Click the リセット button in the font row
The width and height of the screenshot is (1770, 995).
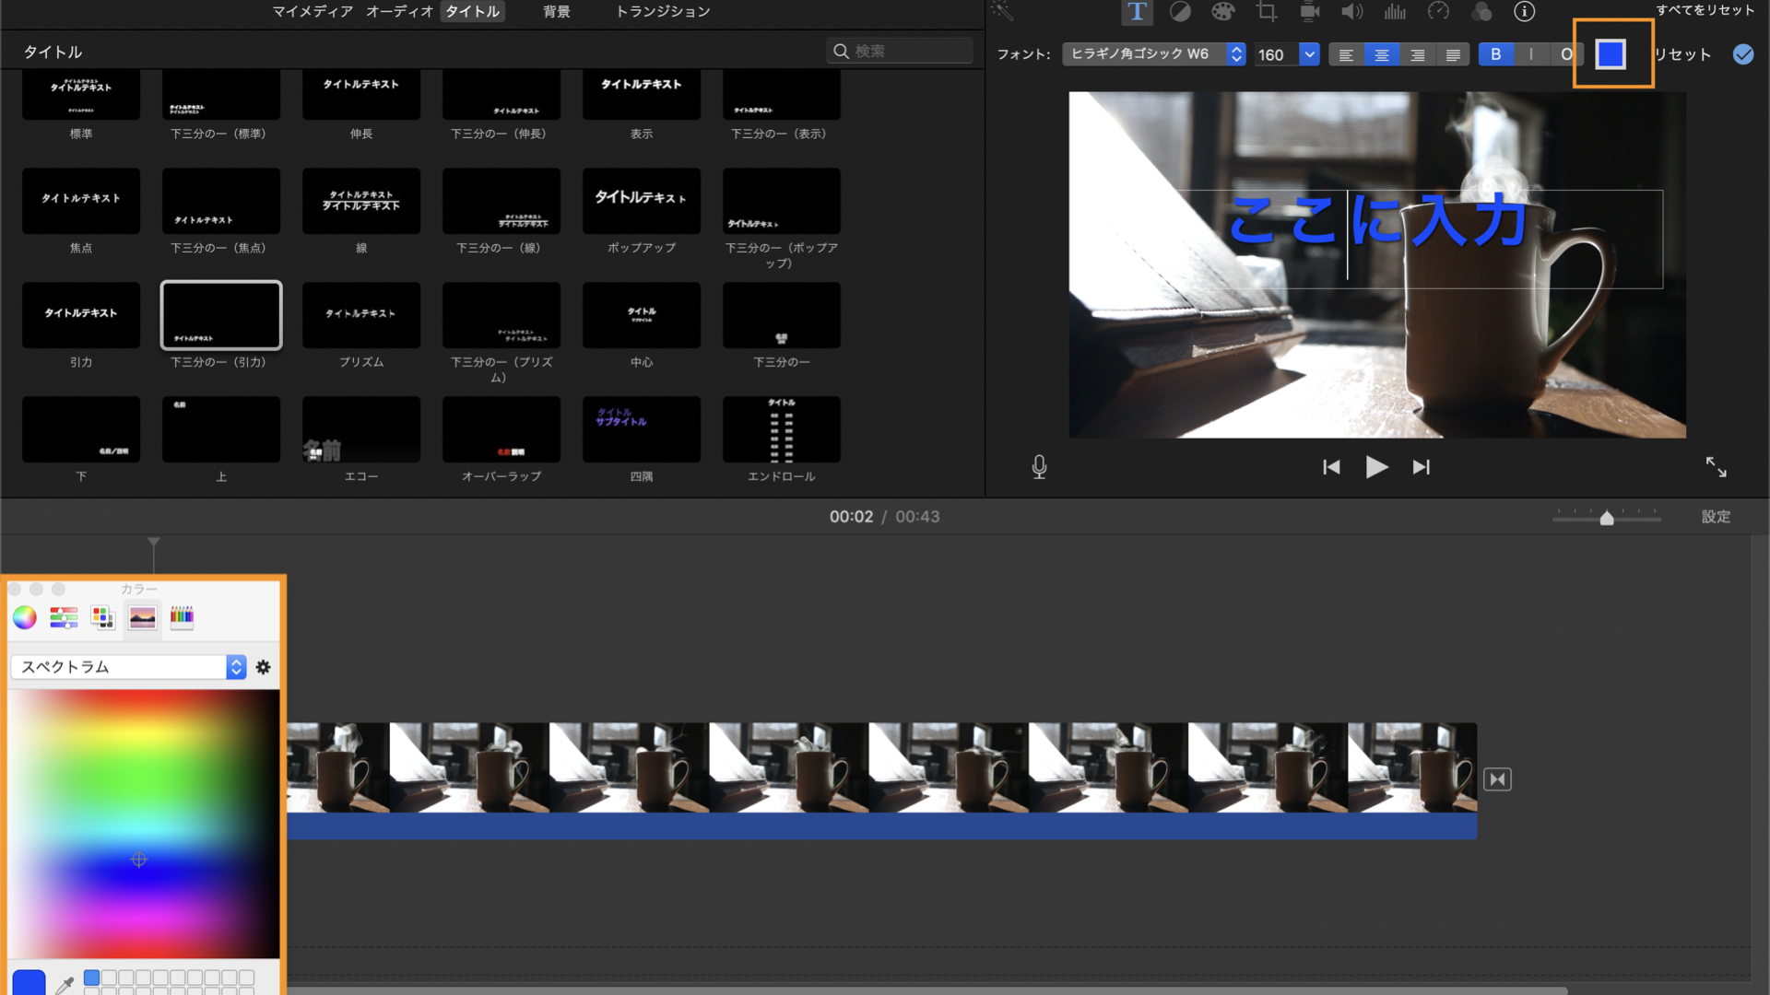(1682, 54)
